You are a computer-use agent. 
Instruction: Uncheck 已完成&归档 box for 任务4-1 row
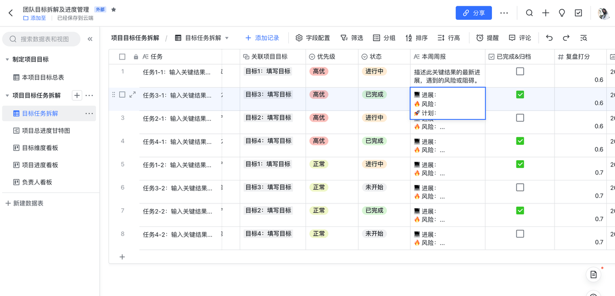tap(520, 141)
